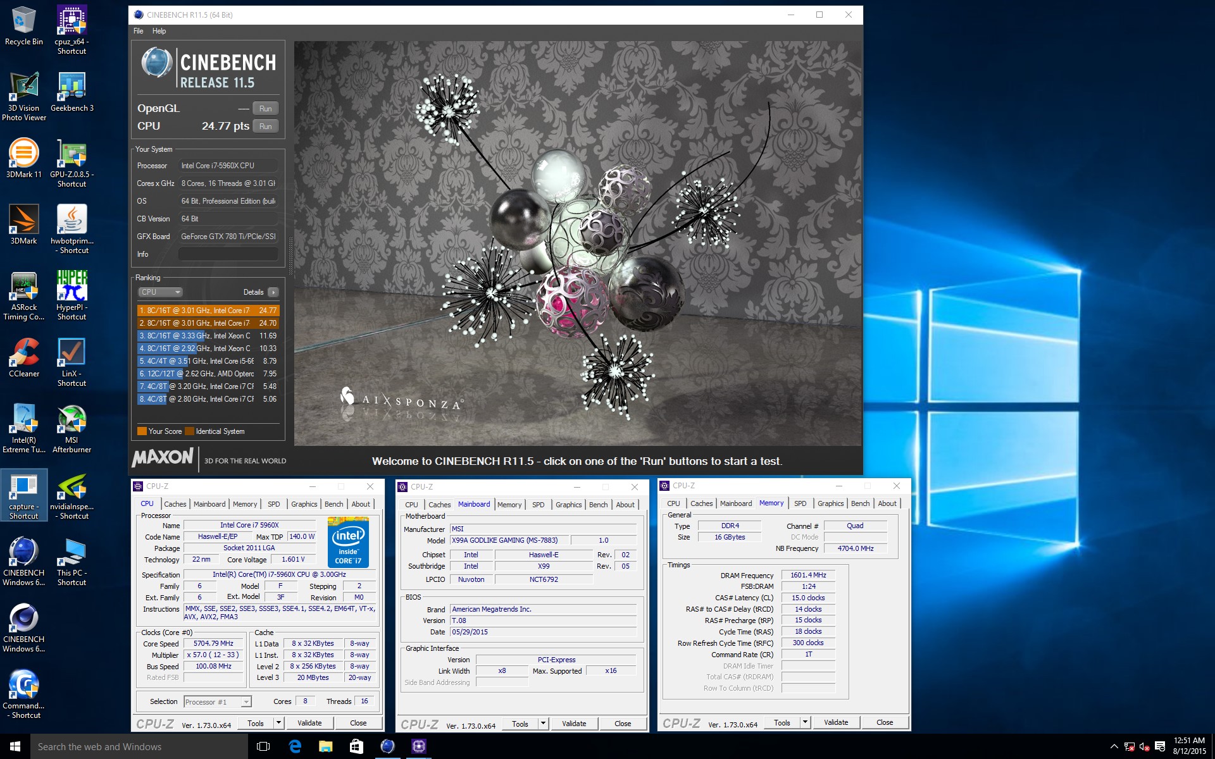Image resolution: width=1215 pixels, height=759 pixels.
Task: Search the web and Windows box
Action: click(139, 746)
